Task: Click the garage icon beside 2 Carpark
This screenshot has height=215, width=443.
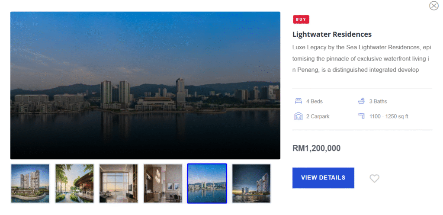Action: click(299, 116)
